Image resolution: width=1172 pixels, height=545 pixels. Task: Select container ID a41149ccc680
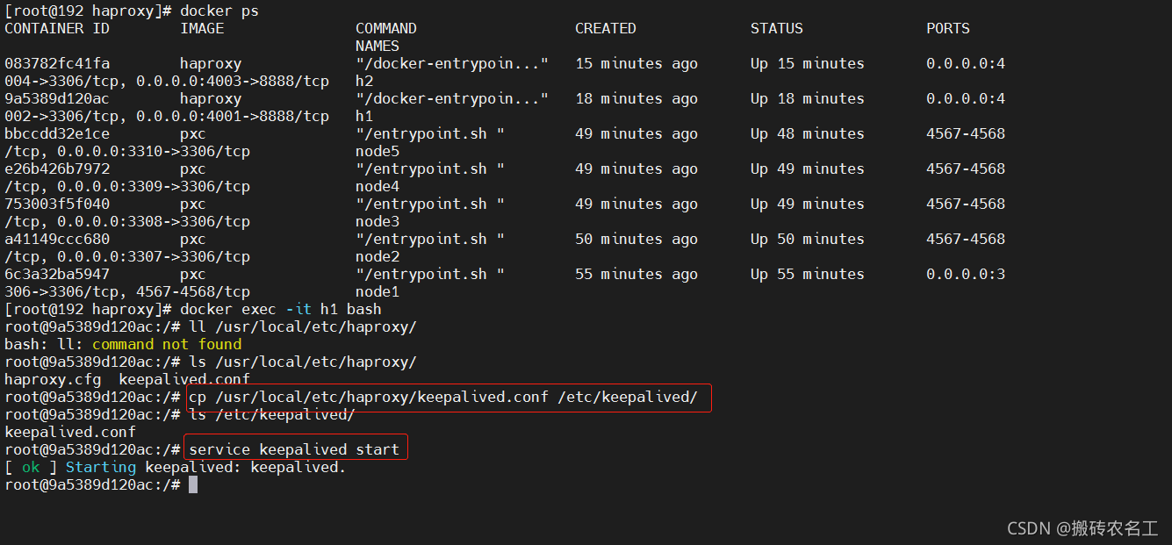click(x=57, y=239)
